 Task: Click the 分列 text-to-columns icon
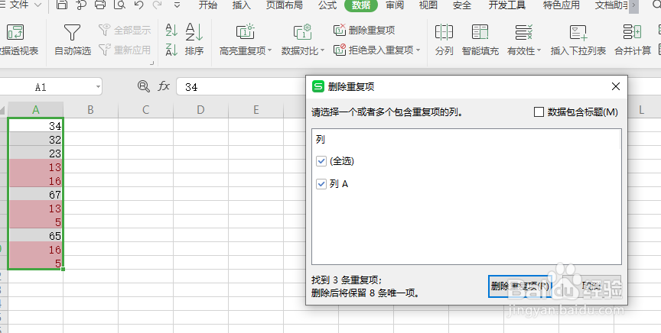coord(444,32)
